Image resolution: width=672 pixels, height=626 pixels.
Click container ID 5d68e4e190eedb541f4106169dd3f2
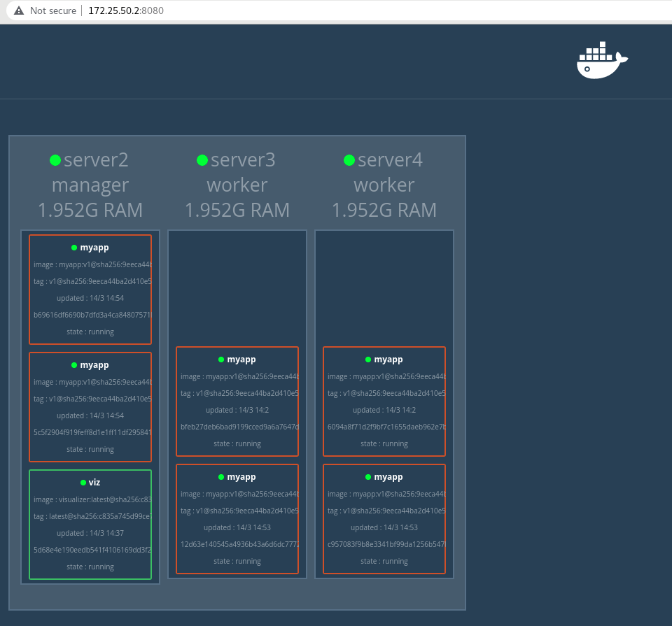pos(92,550)
